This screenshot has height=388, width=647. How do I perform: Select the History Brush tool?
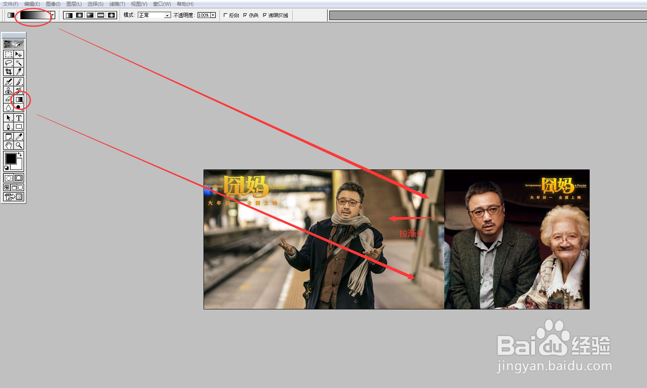coord(19,90)
